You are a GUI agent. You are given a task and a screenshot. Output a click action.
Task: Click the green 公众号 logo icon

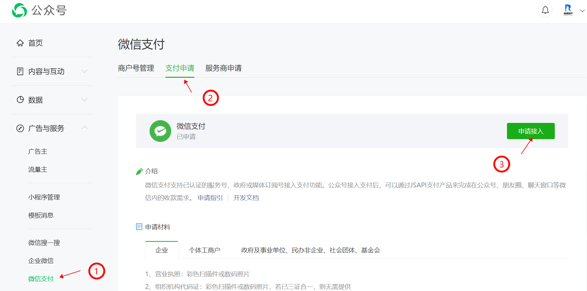point(19,10)
